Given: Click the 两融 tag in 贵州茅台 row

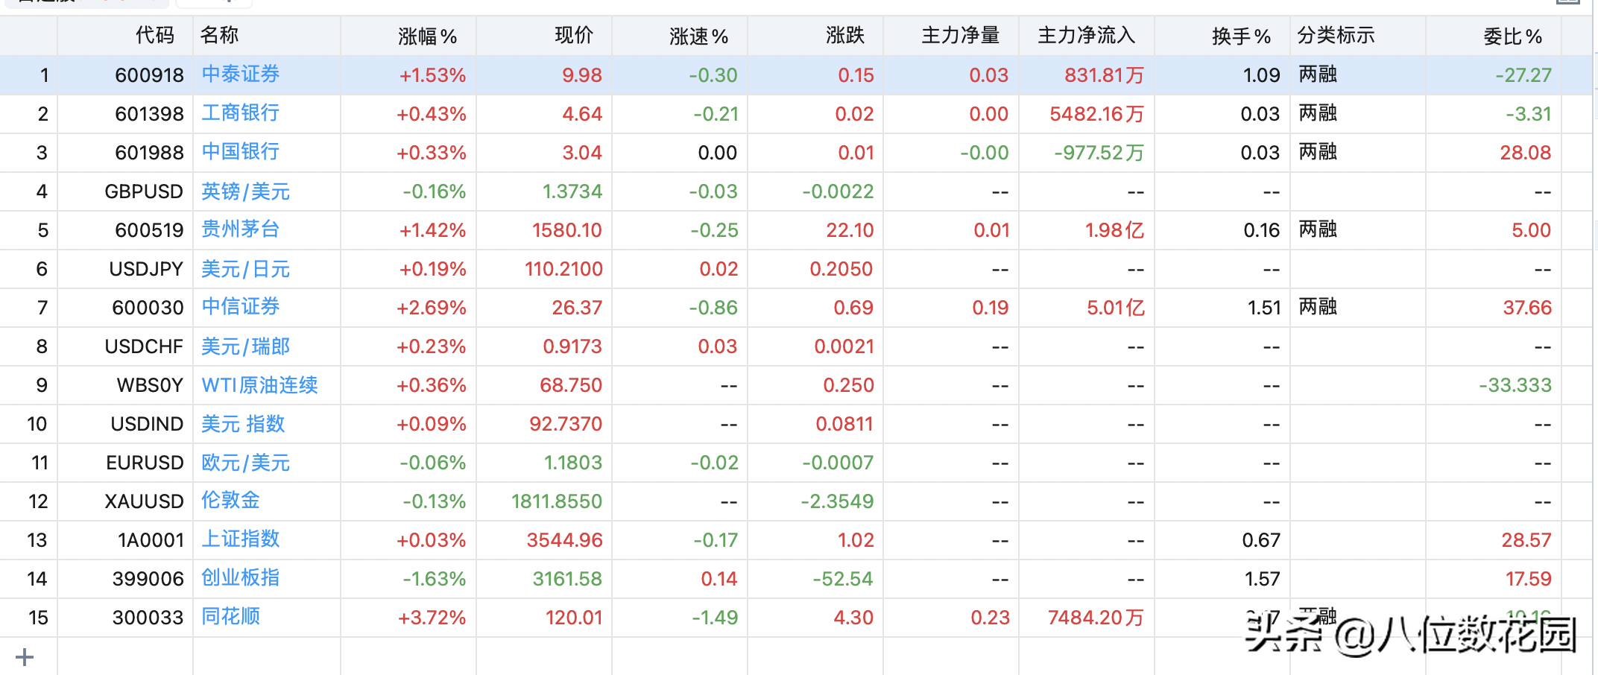Looking at the screenshot, I should 1318,229.
